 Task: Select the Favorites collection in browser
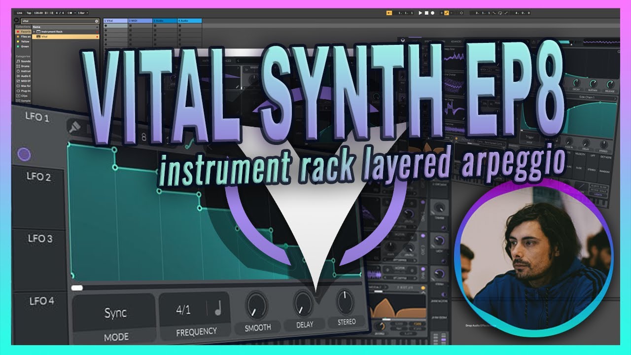23,32
